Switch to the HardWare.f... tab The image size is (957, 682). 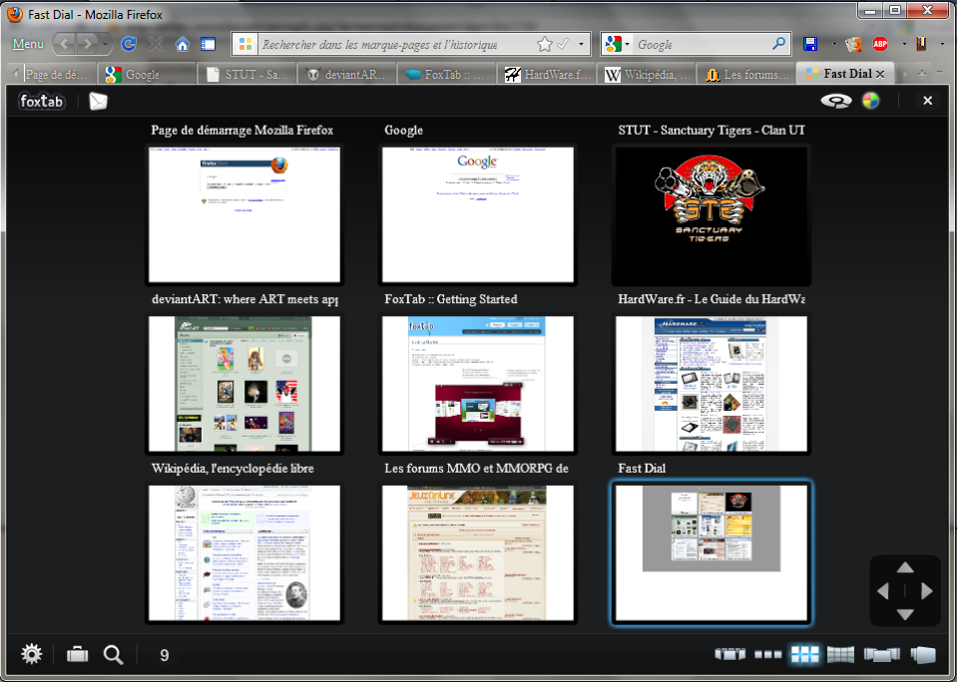(x=547, y=75)
